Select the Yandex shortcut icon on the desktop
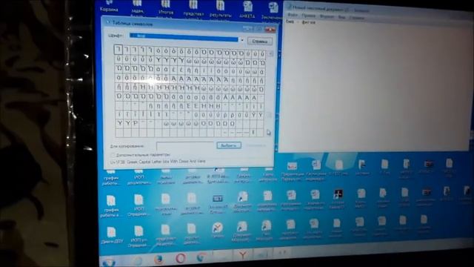The image size is (474, 267). click(x=217, y=230)
